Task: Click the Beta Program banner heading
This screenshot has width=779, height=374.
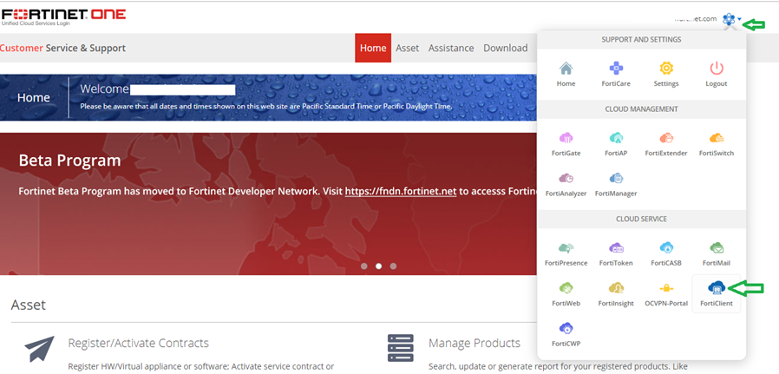Action: [69, 161]
